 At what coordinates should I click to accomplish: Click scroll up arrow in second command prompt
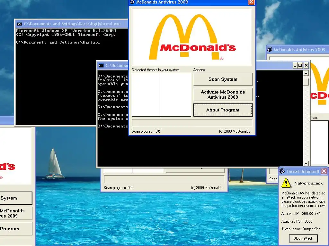pos(306,73)
